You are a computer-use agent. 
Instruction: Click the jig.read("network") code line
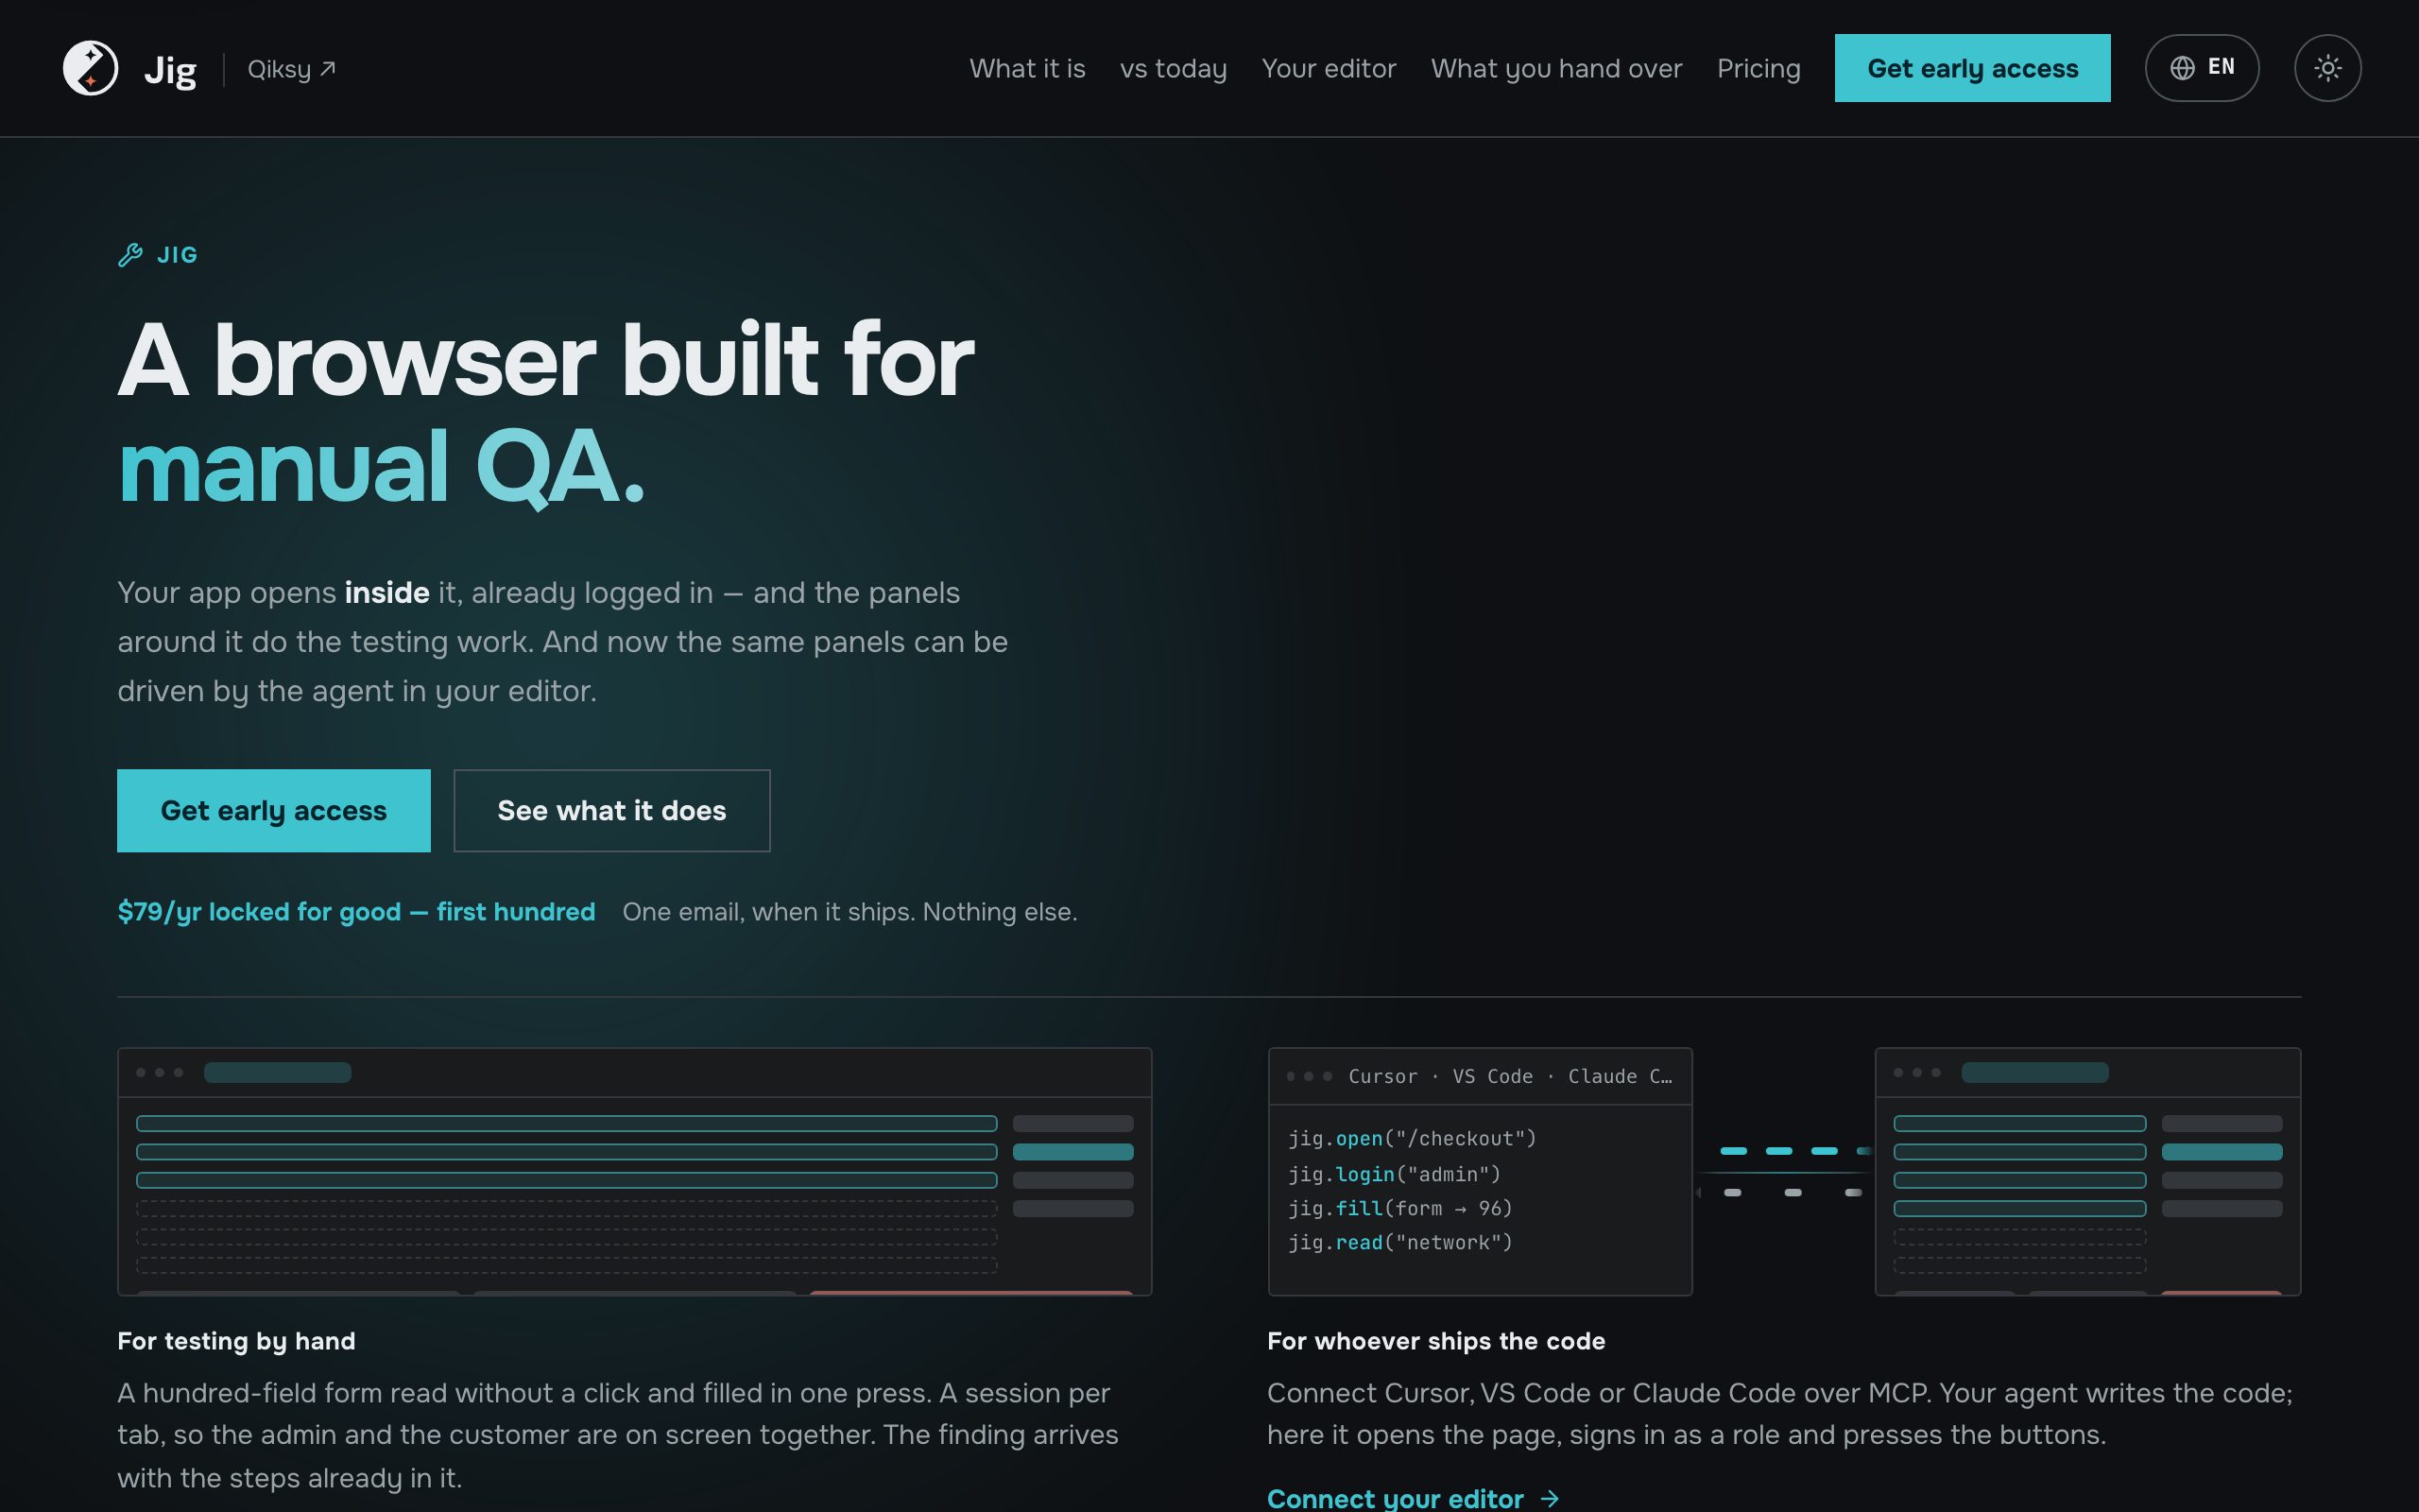(1400, 1242)
